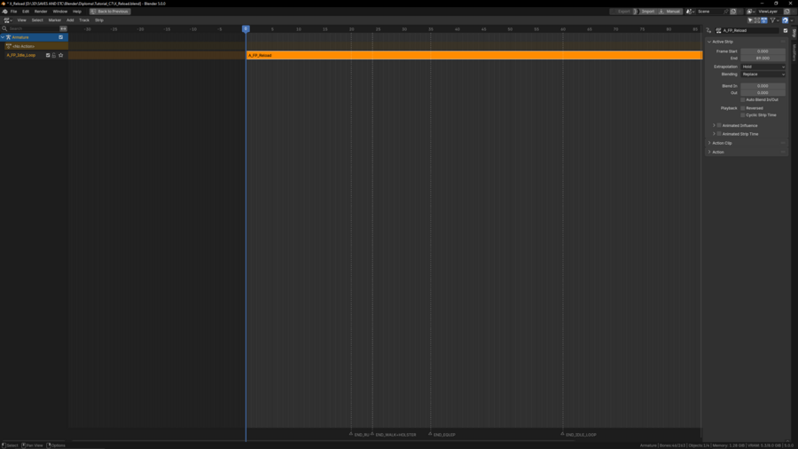Open the Track menu
The width and height of the screenshot is (798, 449).
click(84, 20)
